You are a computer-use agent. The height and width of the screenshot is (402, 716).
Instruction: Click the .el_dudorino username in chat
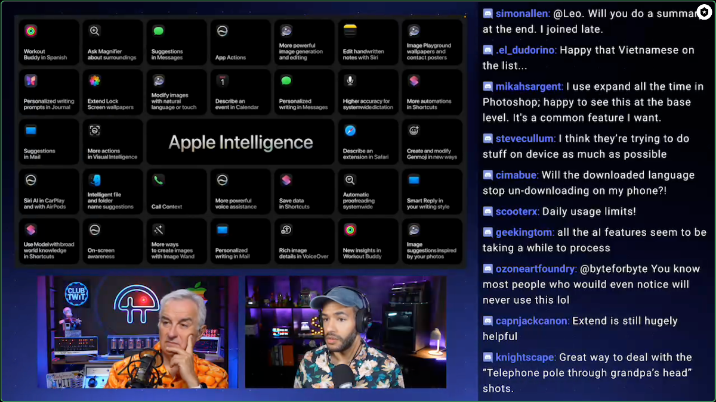point(525,50)
